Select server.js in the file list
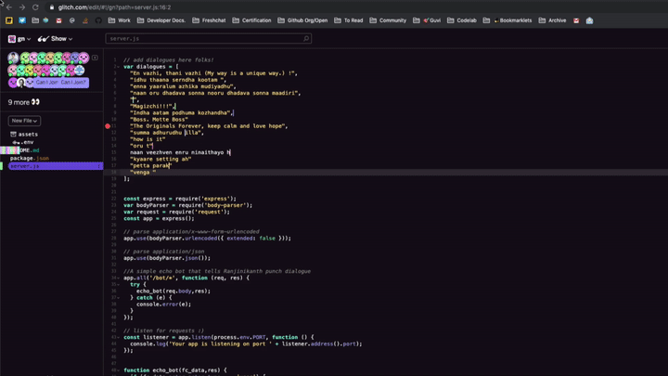The image size is (668, 376). (x=25, y=166)
